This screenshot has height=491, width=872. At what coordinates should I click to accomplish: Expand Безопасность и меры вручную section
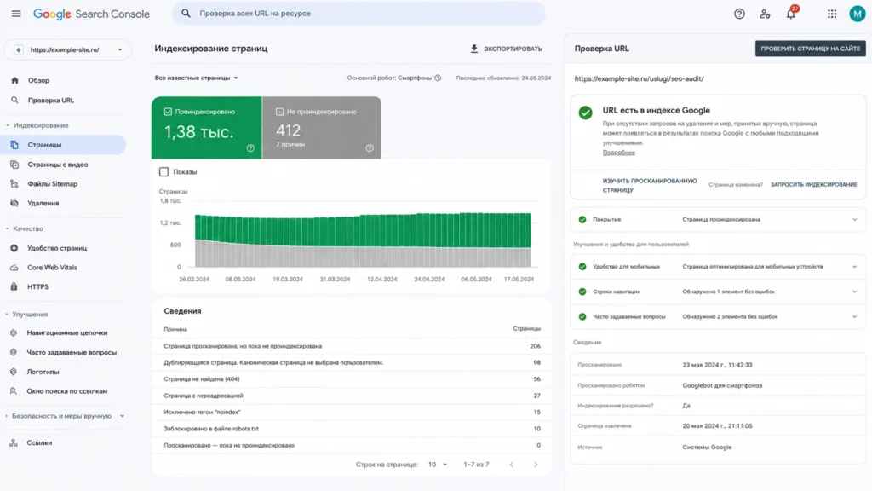(x=65, y=416)
